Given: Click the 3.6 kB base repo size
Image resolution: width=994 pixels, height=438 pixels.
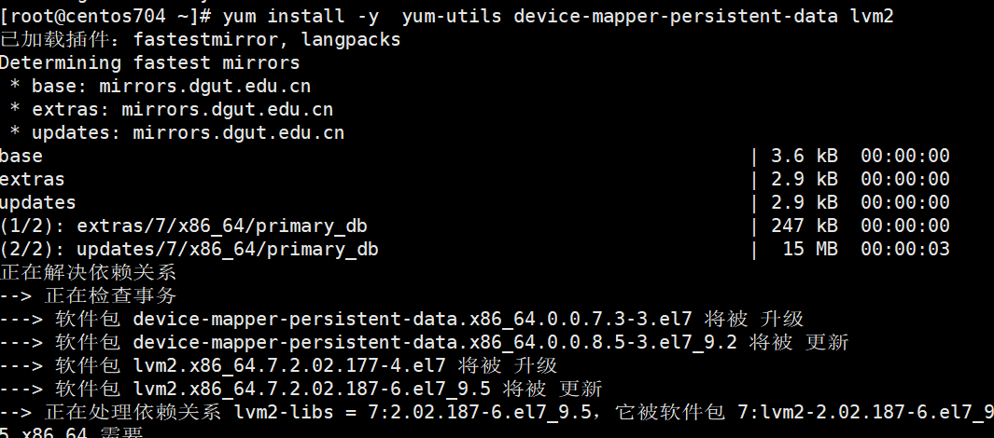Looking at the screenshot, I should coord(804,156).
